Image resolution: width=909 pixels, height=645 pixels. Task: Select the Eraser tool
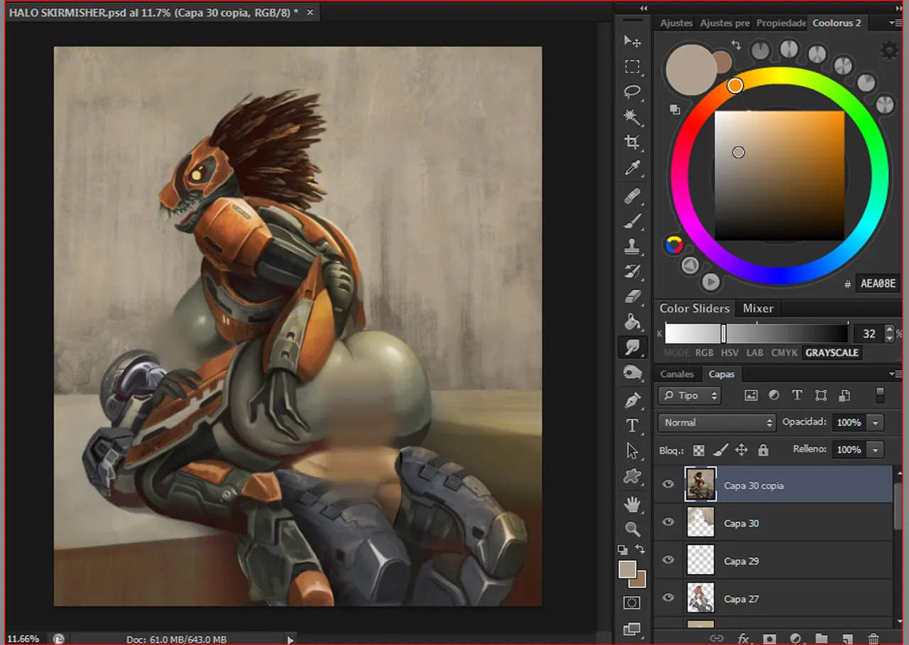pyautogui.click(x=632, y=296)
